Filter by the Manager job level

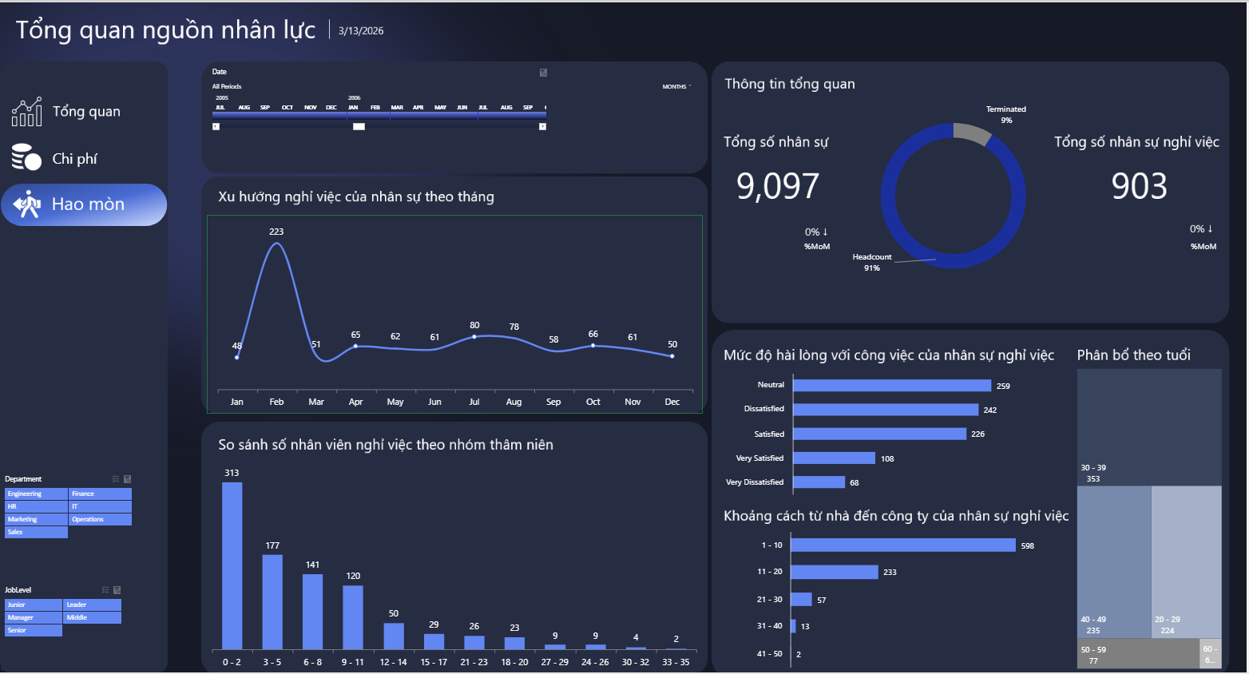(x=33, y=618)
